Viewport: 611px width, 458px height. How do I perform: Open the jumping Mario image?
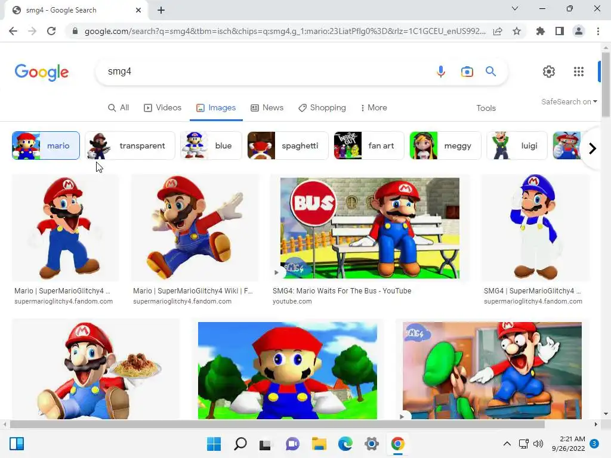[195, 227]
